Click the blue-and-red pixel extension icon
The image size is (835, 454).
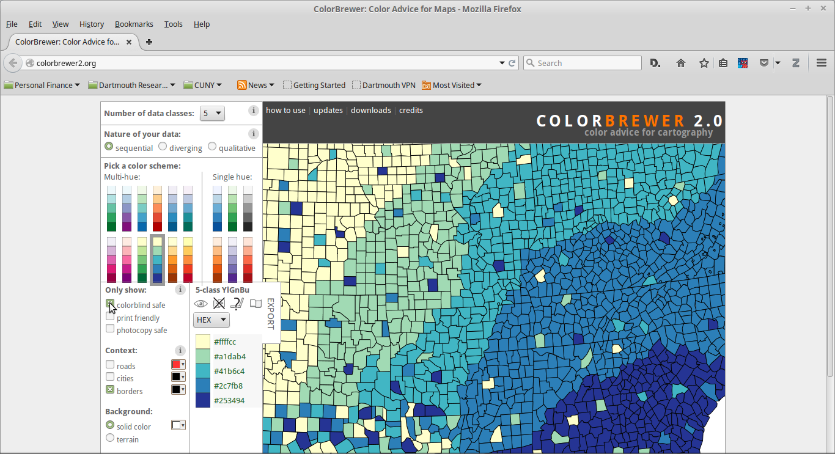pyautogui.click(x=743, y=63)
